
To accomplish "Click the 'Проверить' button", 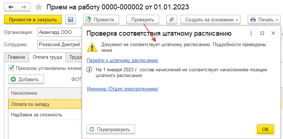I will click(143, 19).
